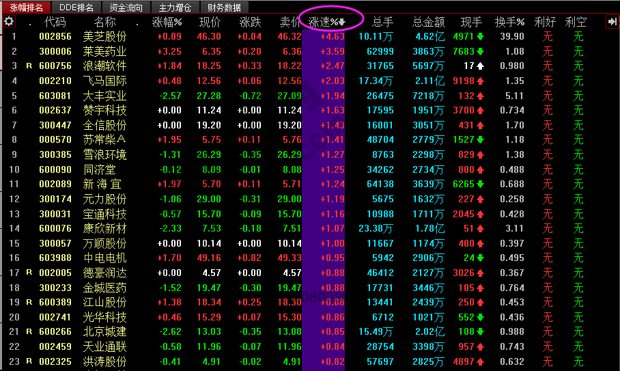620x371 pixels.
Task: Open the 资金流向 tab
Action: point(126,8)
